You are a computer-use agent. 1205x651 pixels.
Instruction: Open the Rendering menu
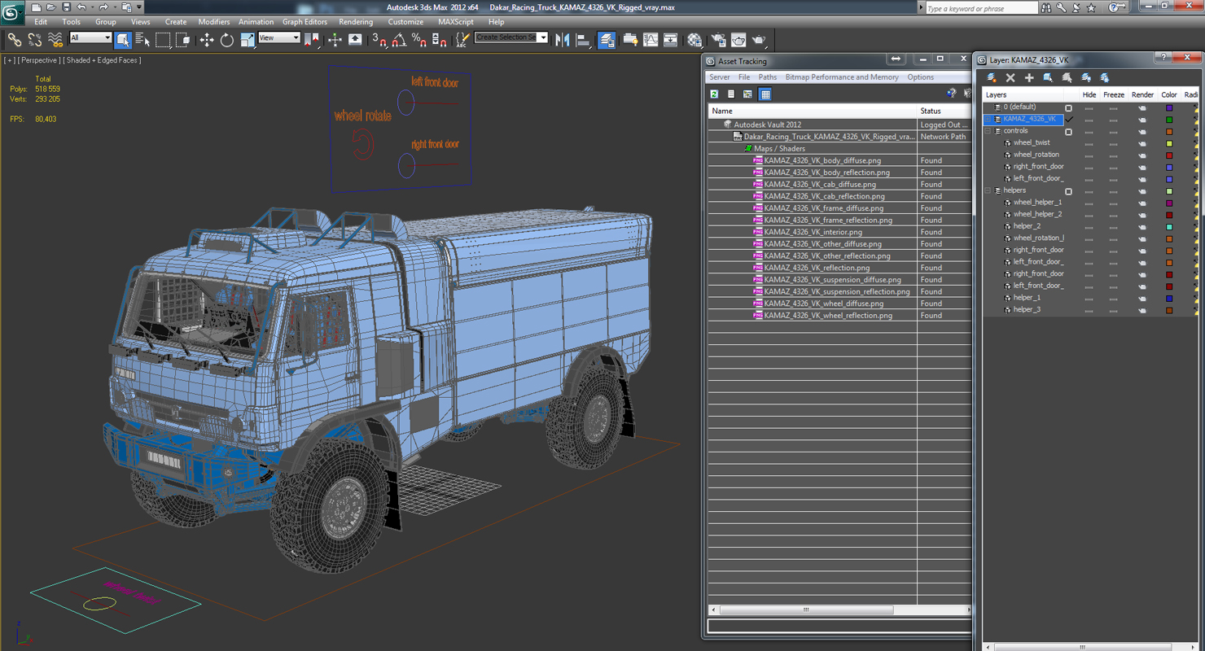click(356, 22)
